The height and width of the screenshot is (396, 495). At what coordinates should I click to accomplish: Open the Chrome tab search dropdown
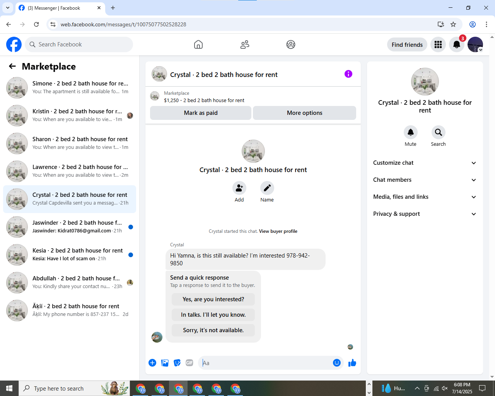8,8
